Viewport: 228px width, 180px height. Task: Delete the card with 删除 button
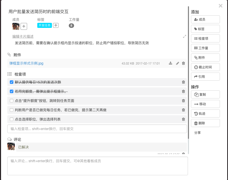(x=205, y=123)
